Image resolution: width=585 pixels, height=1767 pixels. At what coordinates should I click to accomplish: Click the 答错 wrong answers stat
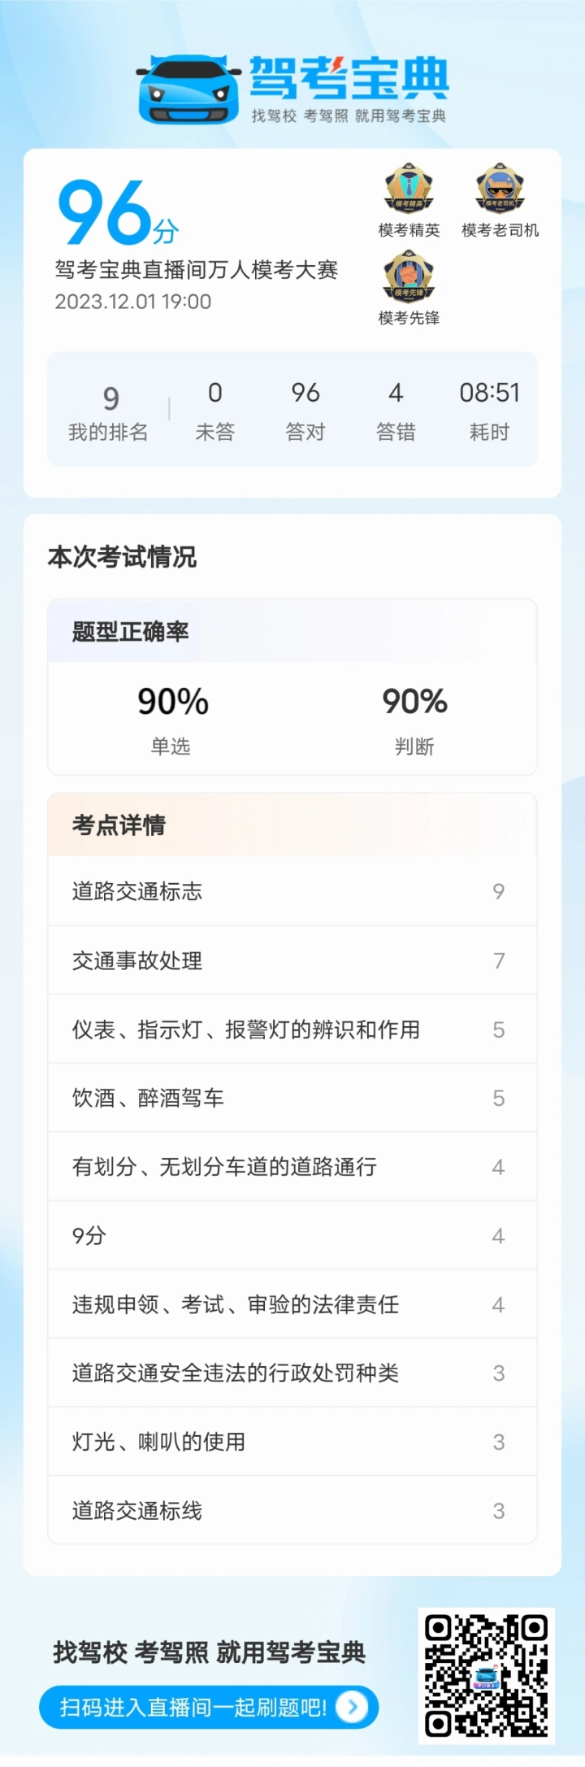tap(396, 411)
